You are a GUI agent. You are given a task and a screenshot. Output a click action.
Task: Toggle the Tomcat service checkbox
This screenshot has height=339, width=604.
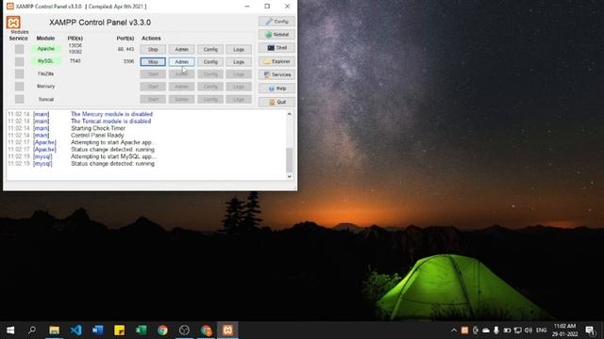click(x=19, y=99)
